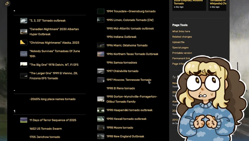Open "The Larger One" 1999 El Vienno link
The width and height of the screenshot is (249, 141).
pos(53,76)
